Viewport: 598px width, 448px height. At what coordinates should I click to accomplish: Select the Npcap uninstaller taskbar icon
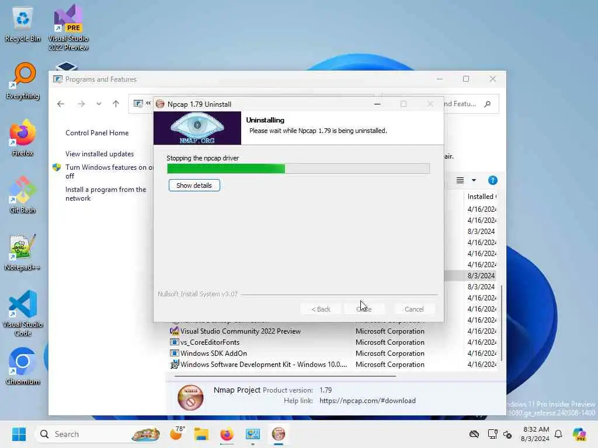[279, 434]
